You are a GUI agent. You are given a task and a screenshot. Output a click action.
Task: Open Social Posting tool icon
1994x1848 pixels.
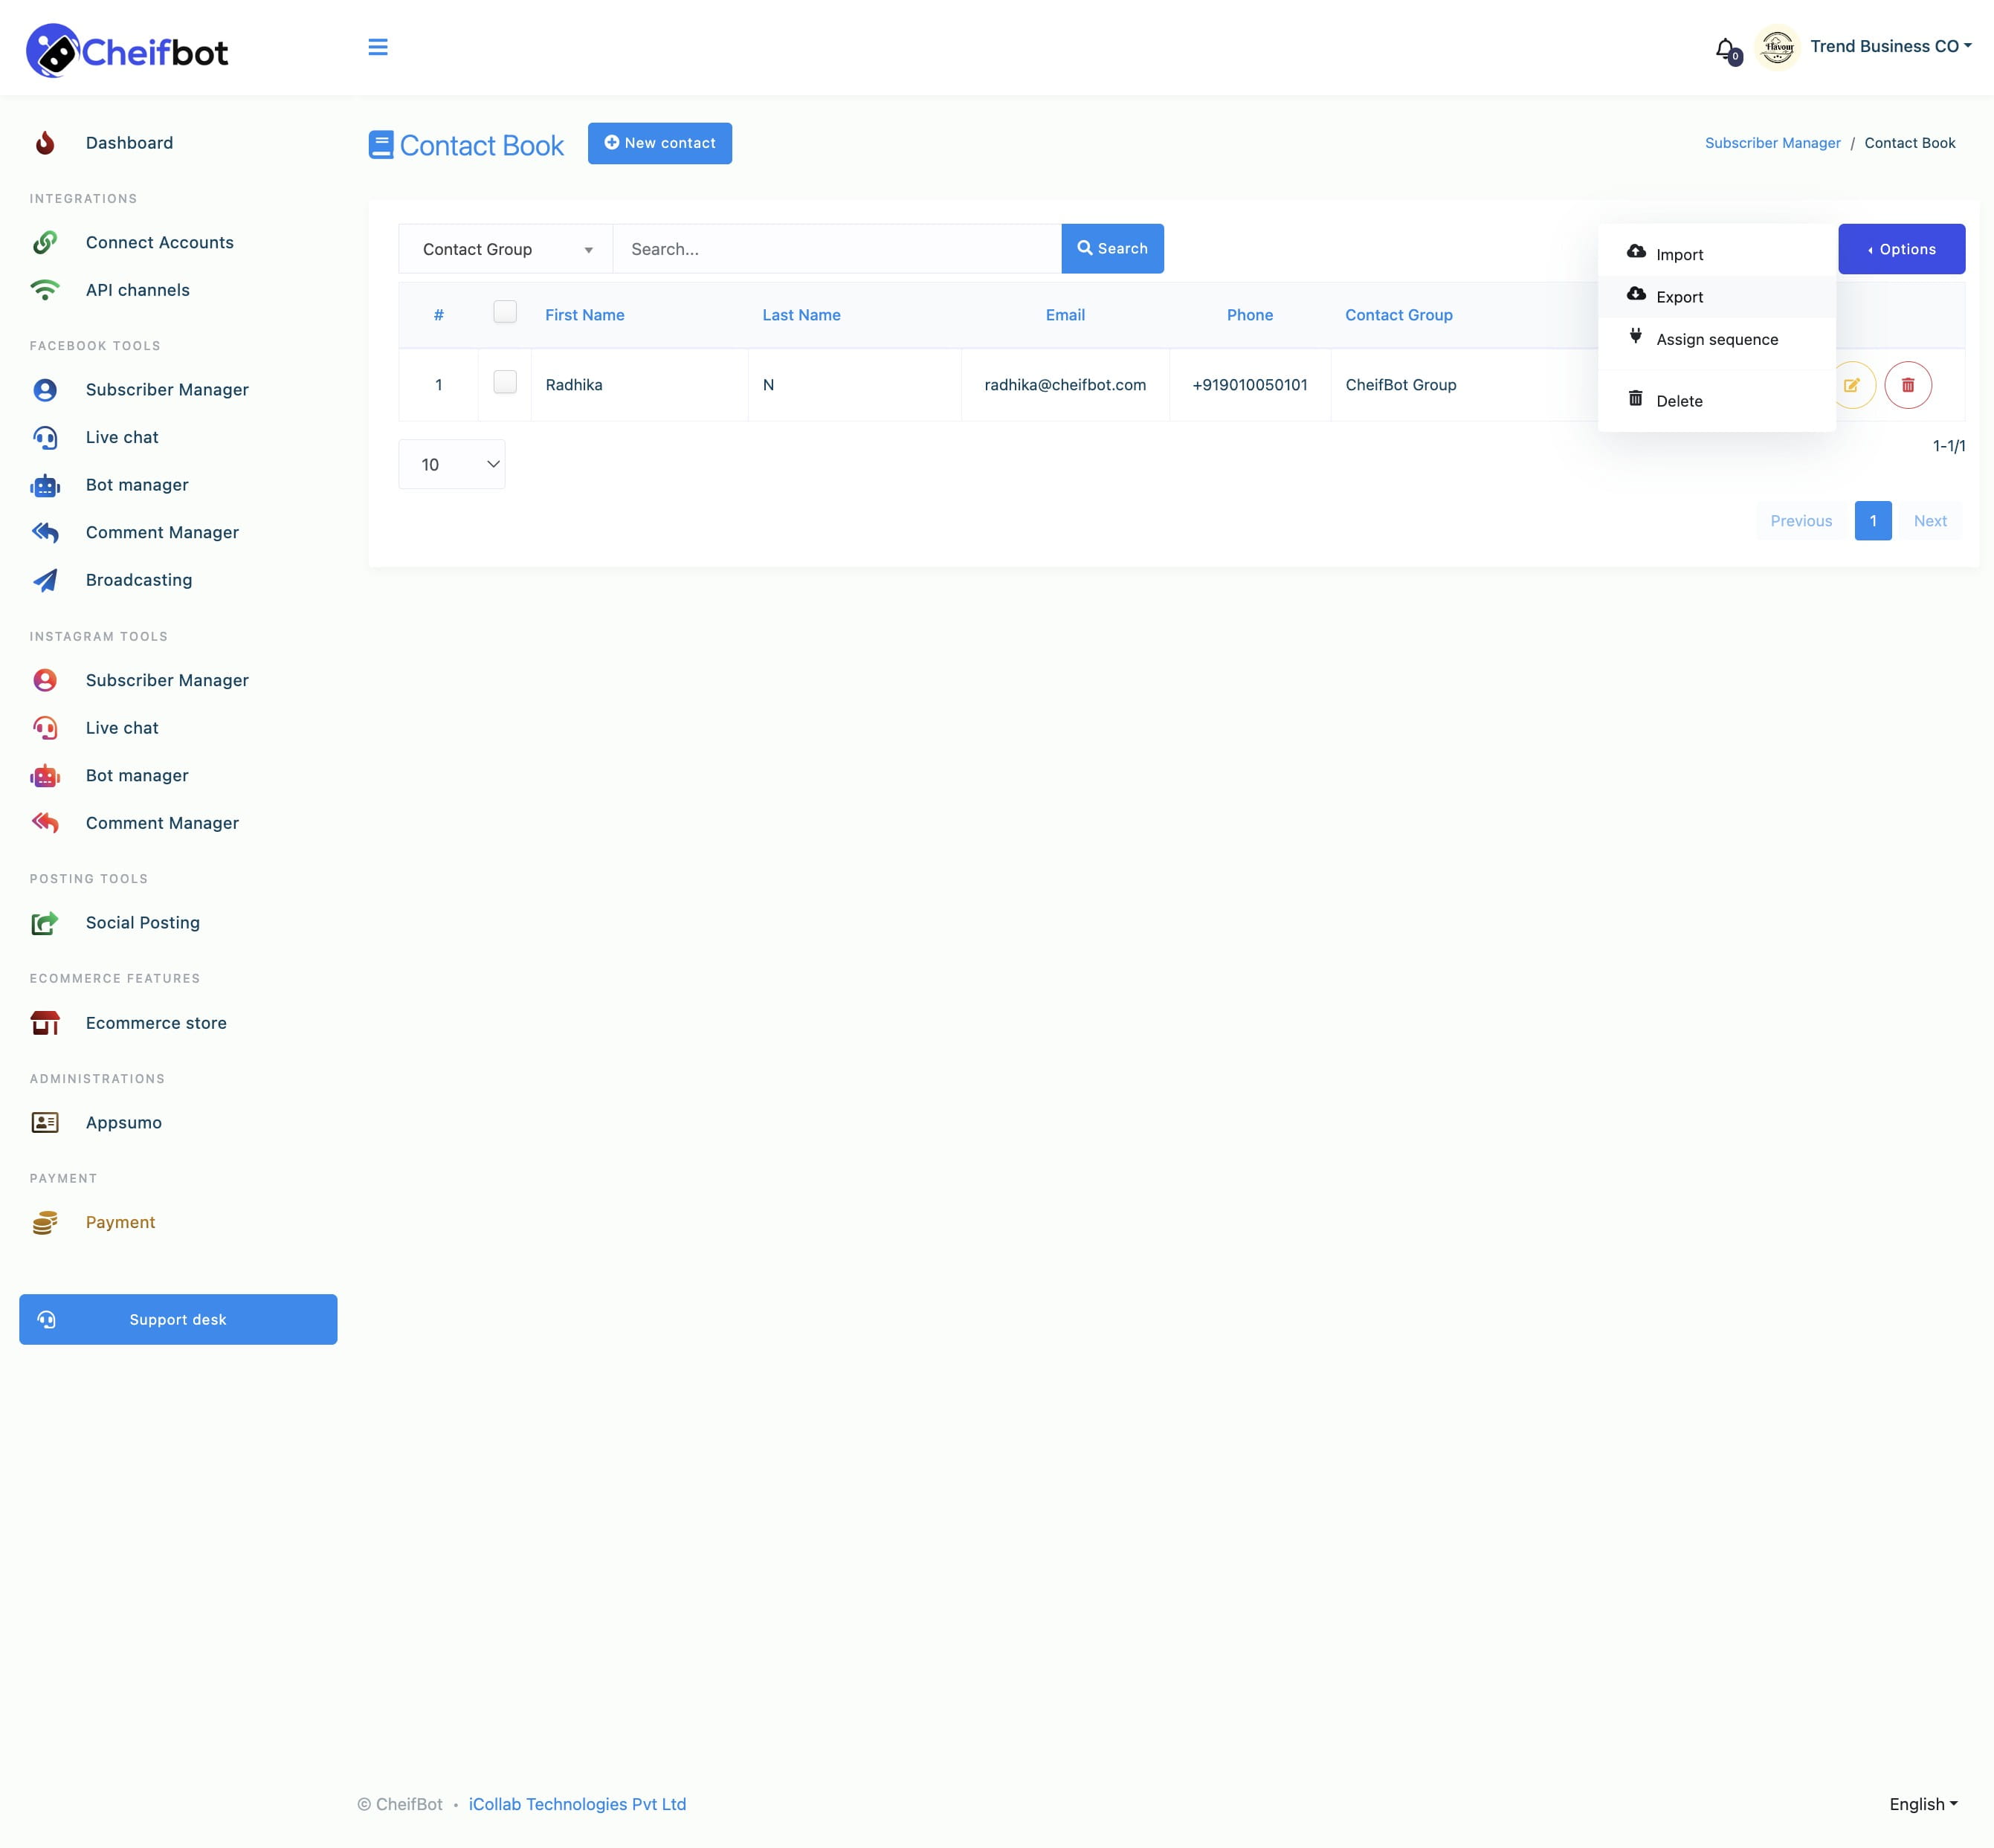[x=47, y=923]
